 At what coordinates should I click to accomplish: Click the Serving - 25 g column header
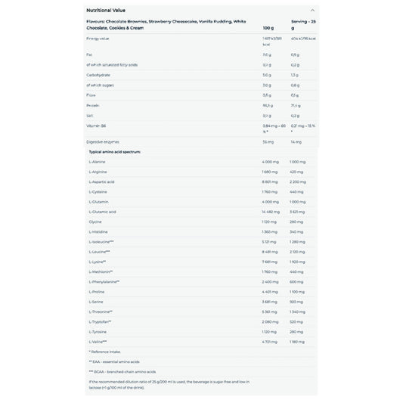(303, 25)
